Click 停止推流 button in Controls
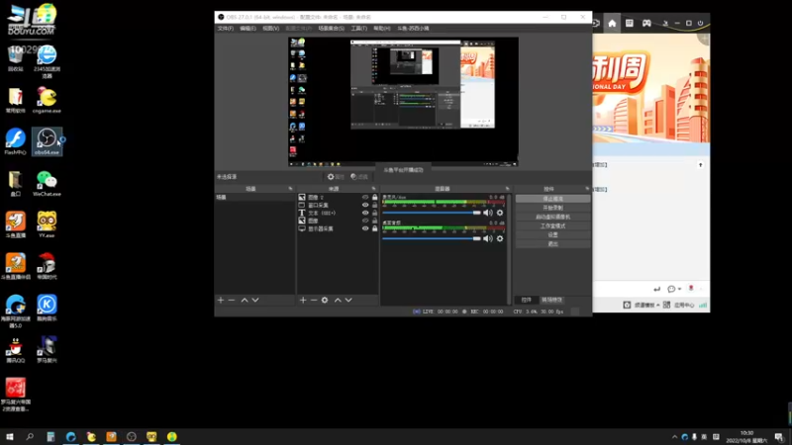This screenshot has width=792, height=445. (553, 199)
